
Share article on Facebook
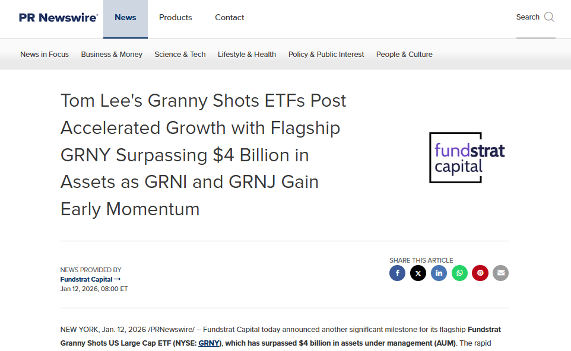(x=397, y=273)
